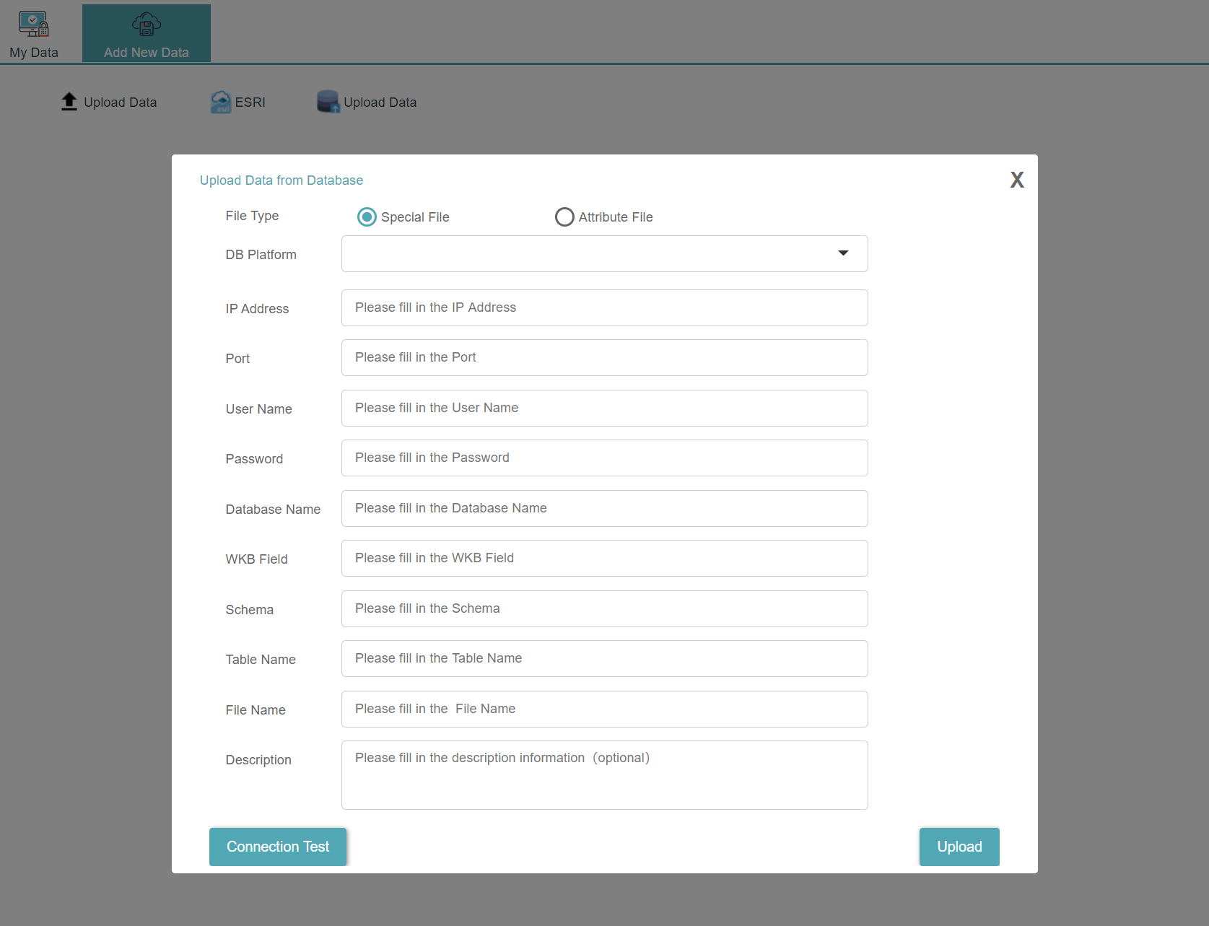Click the Database Name field

(603, 509)
